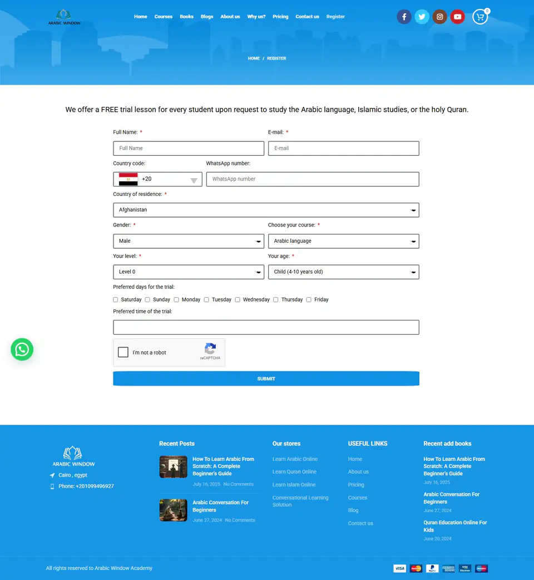This screenshot has width=534, height=580.
Task: Tick the I'm not a robot checkbox
Action: pos(123,352)
